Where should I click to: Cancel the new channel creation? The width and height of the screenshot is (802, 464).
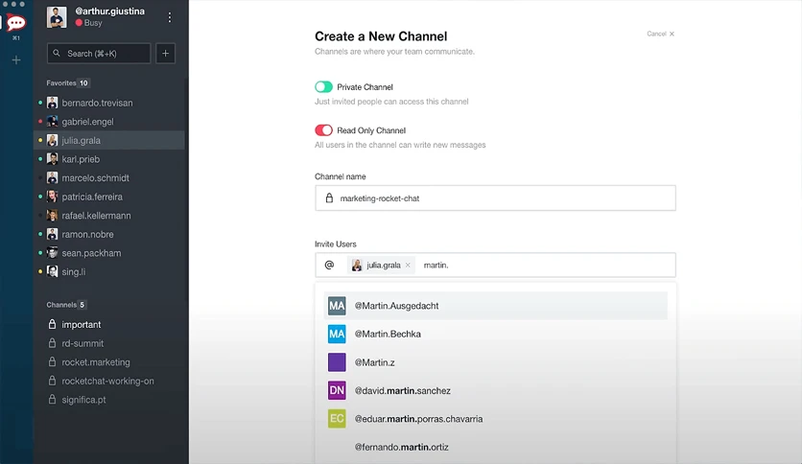click(660, 34)
